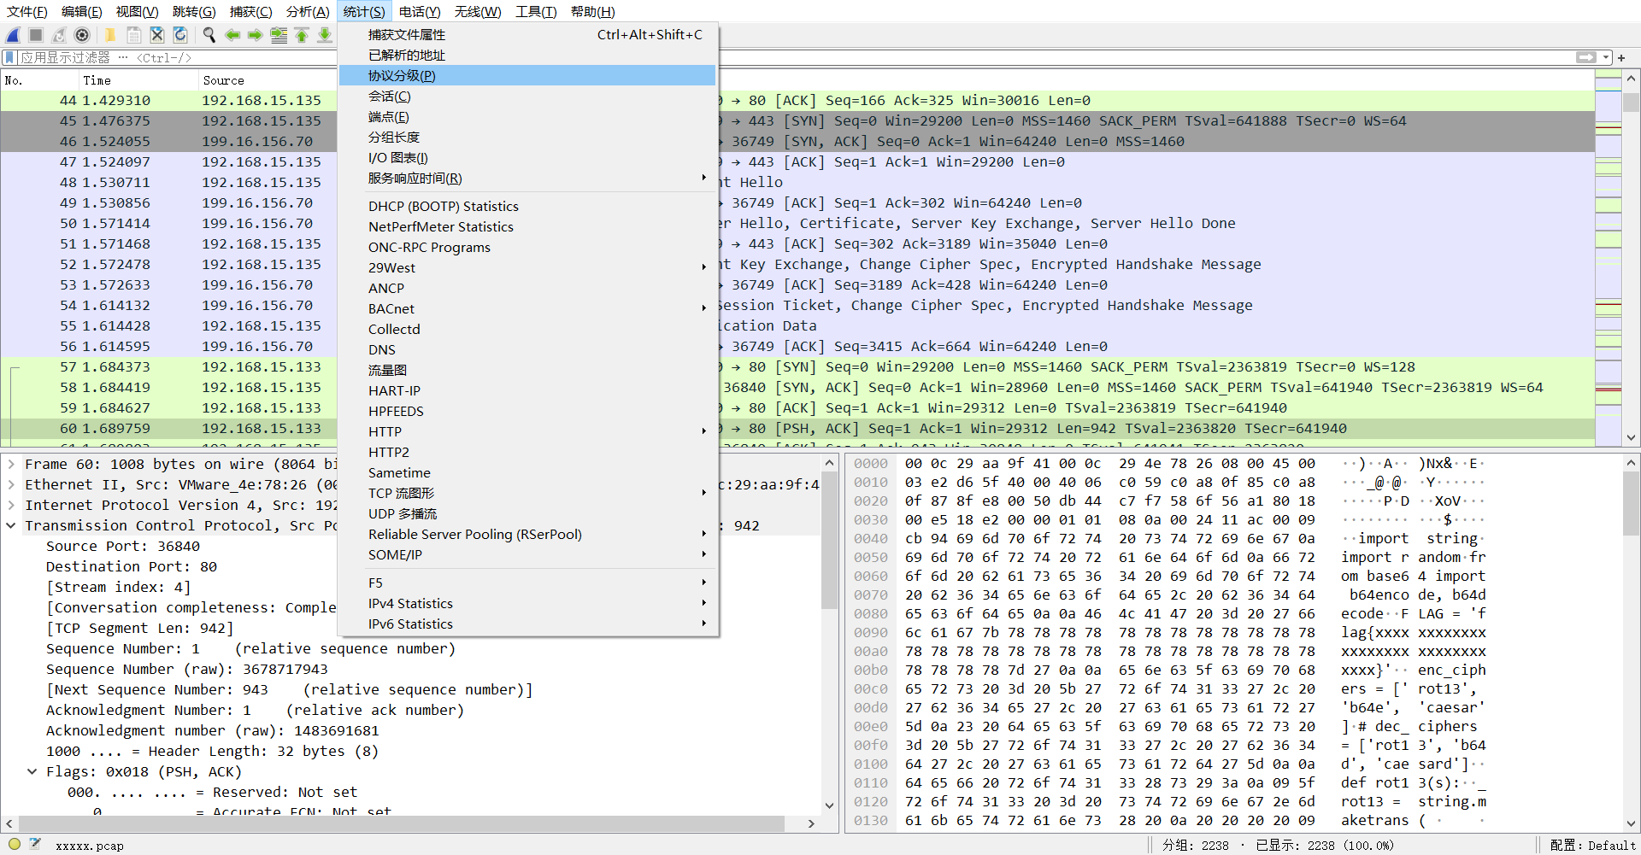Click the save capture file icon
1641x855 pixels.
click(133, 35)
